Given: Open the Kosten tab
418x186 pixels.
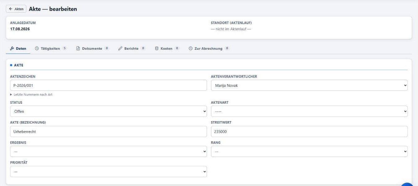Looking at the screenshot, I should (167, 49).
